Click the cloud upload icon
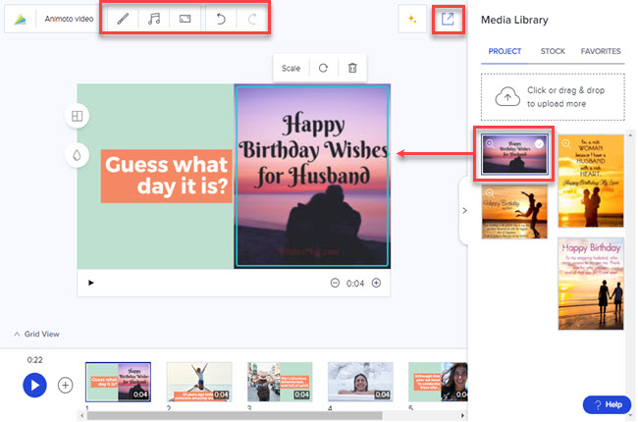Screen dimensions: 638x422 [x=507, y=97]
